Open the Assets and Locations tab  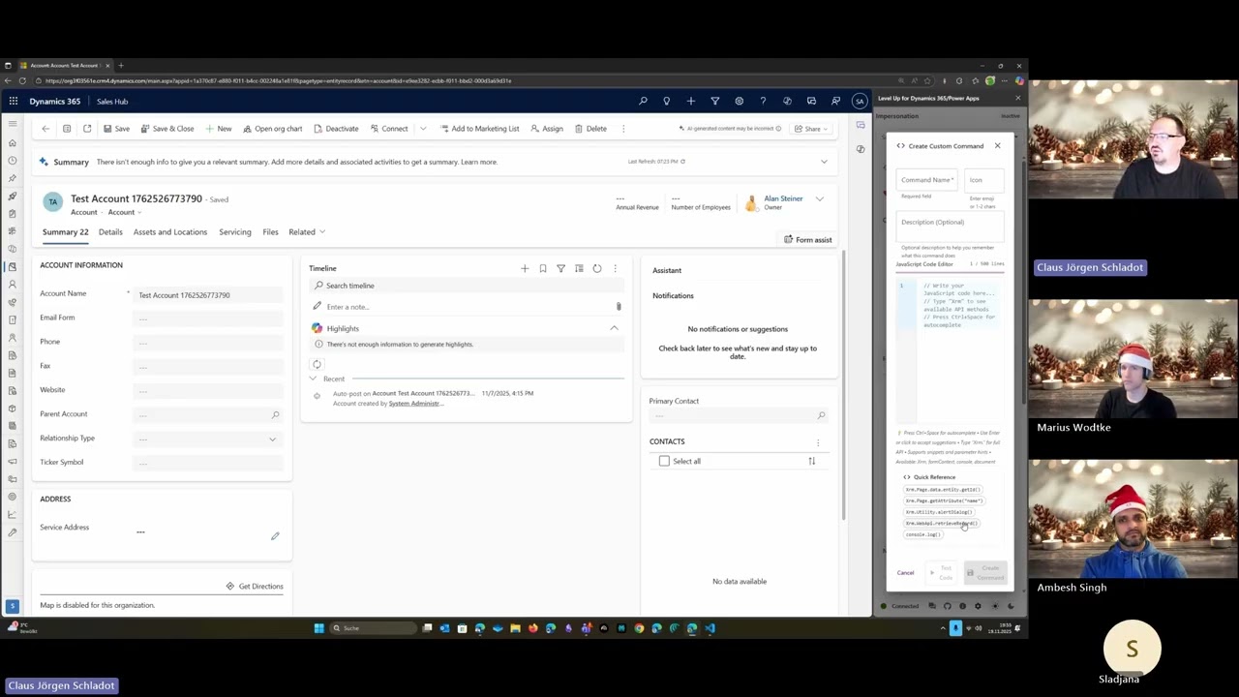click(170, 232)
